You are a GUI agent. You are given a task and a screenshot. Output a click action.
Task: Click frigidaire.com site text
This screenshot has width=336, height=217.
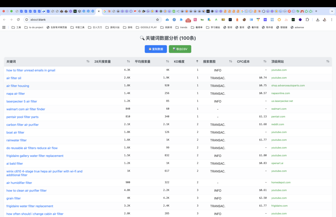279,205
